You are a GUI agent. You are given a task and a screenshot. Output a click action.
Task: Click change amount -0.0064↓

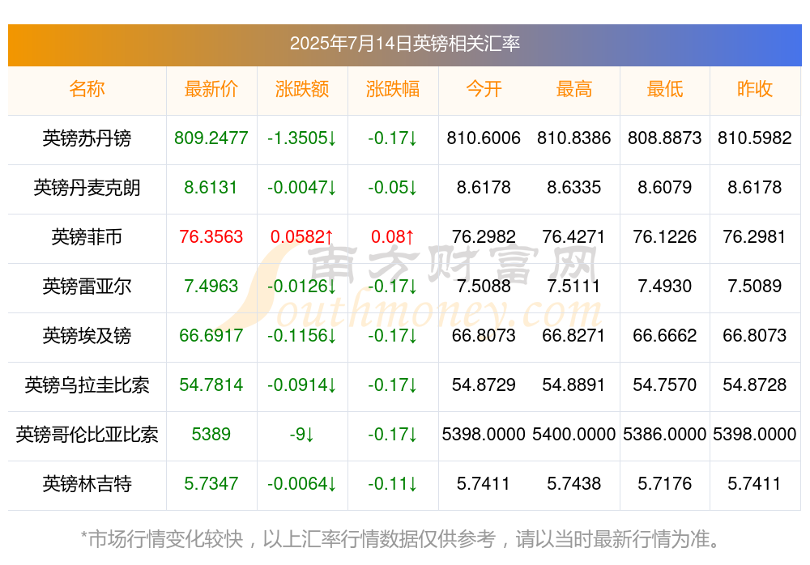[x=301, y=484]
